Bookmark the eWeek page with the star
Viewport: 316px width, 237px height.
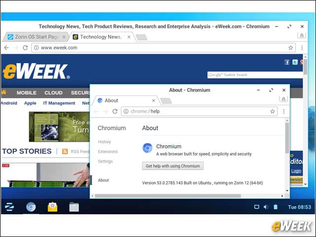coord(290,48)
